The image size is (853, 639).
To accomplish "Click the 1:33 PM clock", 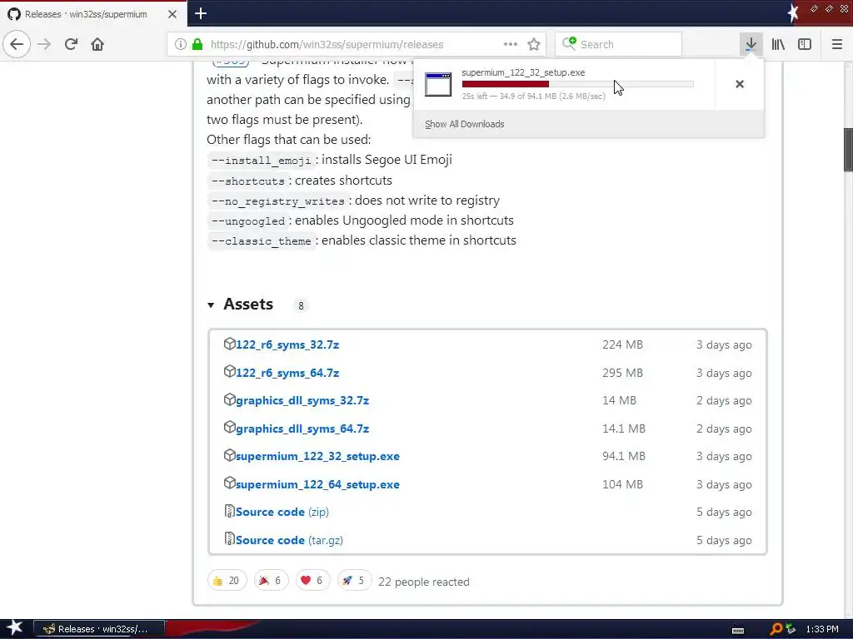I will coord(822,629).
